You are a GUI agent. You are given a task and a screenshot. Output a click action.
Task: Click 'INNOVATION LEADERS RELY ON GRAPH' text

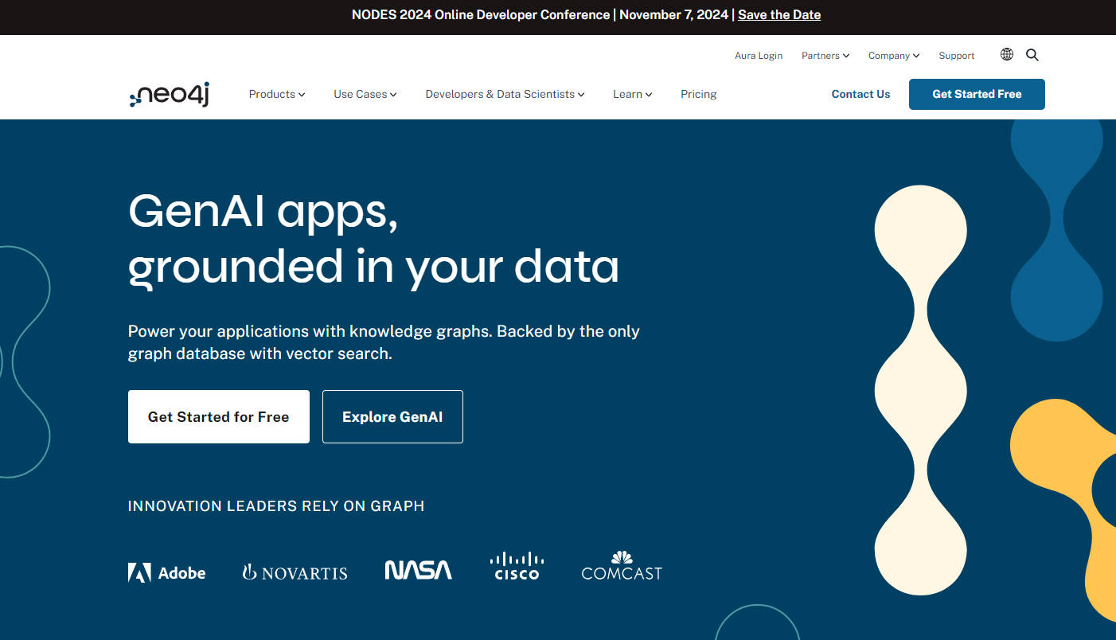pyautogui.click(x=276, y=505)
